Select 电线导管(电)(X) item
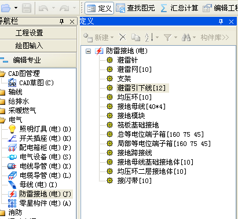Viewport: 238px width, 219px height. [45, 166]
